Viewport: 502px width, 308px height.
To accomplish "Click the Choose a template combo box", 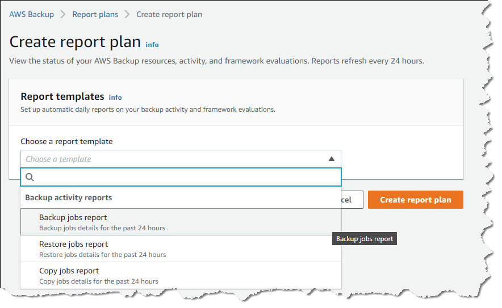I will 181,159.
